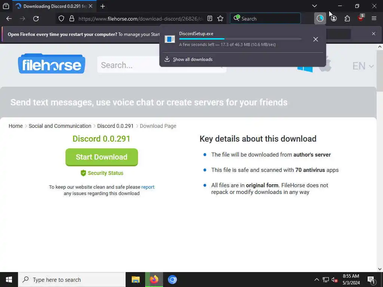Open the Extensions puzzle icon
Screen dimensions: 383x287
[x=347, y=19]
